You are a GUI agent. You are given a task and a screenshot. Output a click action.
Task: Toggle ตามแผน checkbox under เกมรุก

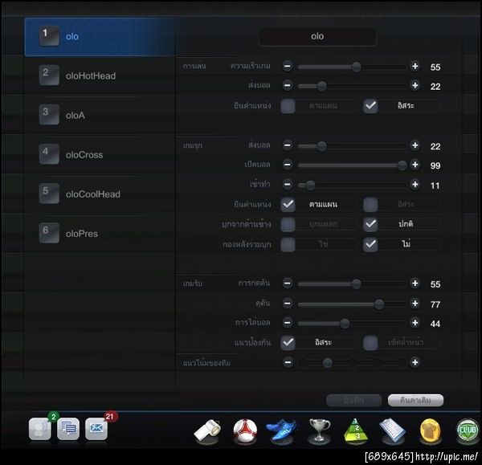tap(288, 205)
